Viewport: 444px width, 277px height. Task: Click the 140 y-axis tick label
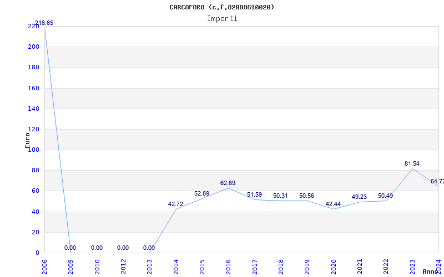click(33, 109)
